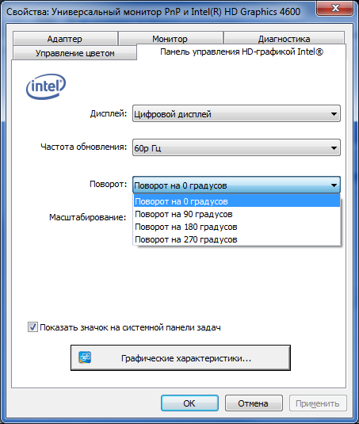Open the Частота обновления dropdown

point(236,147)
